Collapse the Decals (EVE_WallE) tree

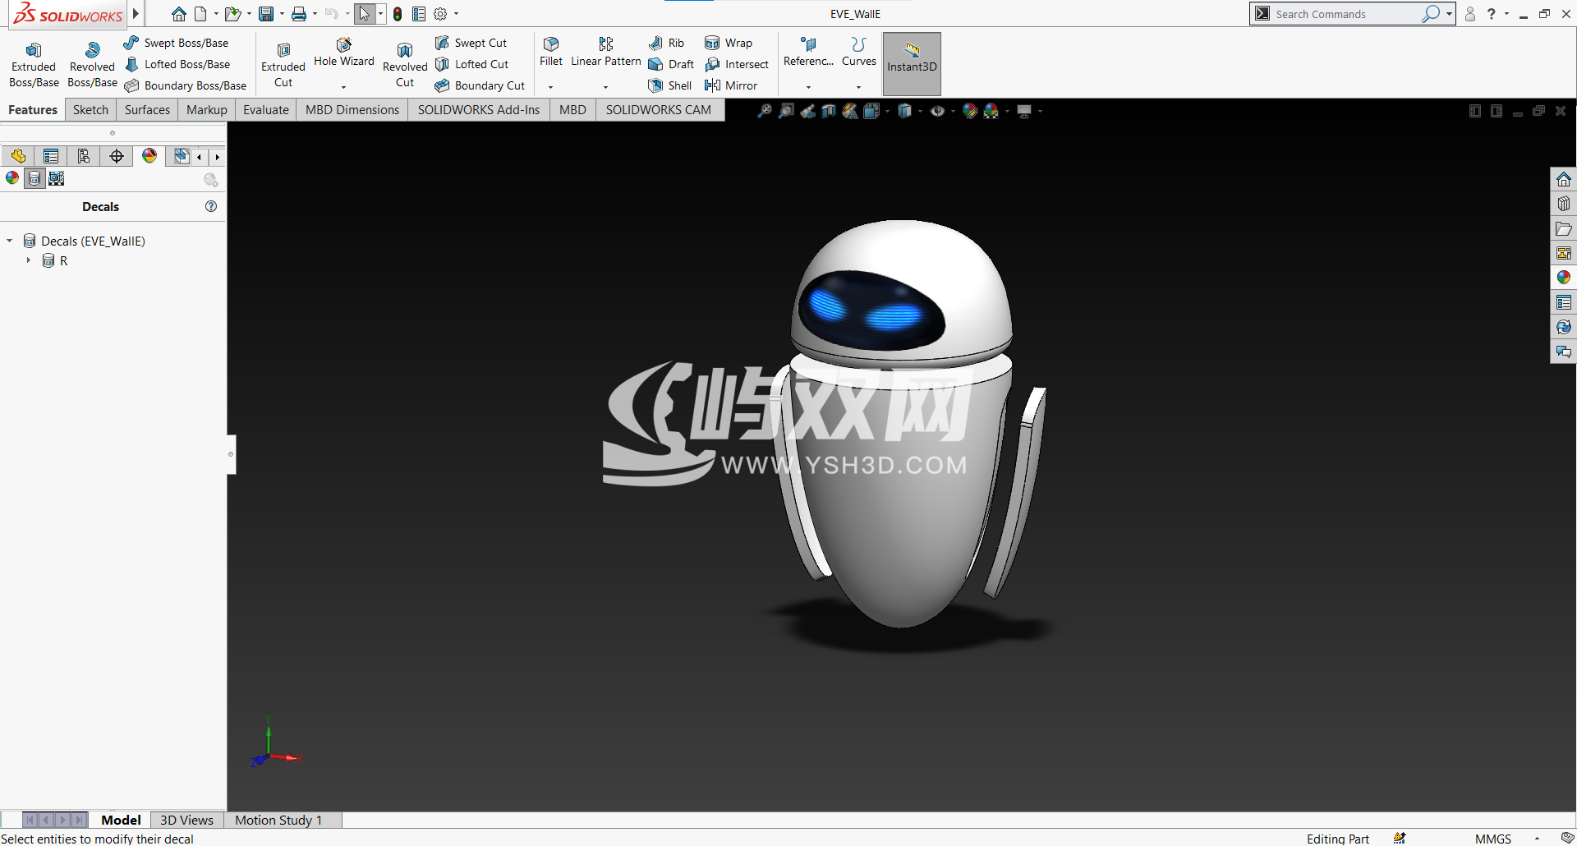[x=9, y=241]
